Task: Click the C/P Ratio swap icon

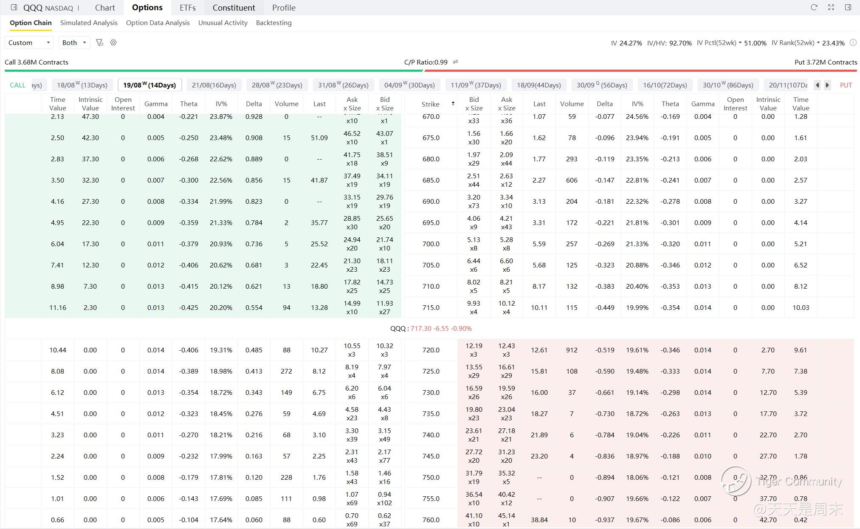Action: (455, 62)
